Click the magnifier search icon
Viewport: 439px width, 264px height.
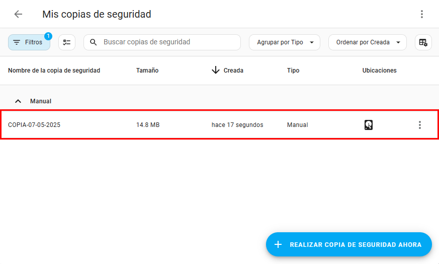[94, 42]
